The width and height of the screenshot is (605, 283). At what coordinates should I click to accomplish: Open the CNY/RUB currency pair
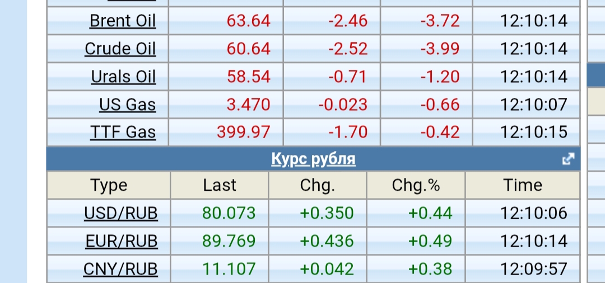coord(120,270)
